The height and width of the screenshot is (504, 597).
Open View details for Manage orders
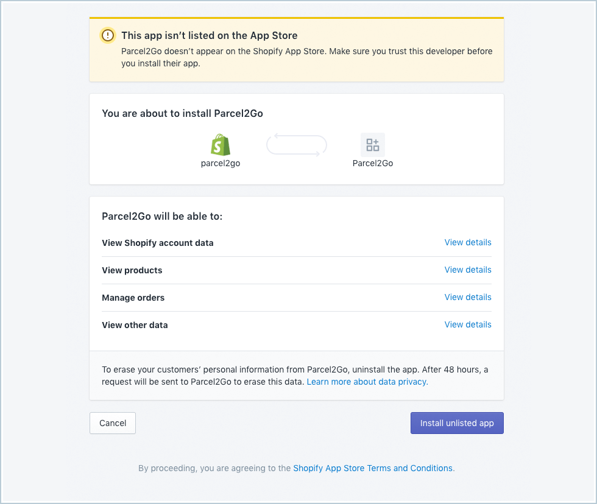(467, 297)
